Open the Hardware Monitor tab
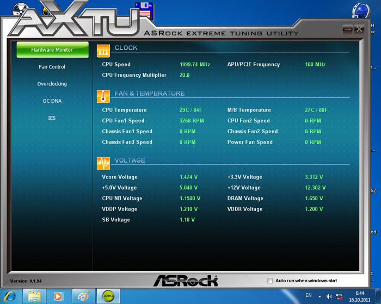 pyautogui.click(x=52, y=50)
